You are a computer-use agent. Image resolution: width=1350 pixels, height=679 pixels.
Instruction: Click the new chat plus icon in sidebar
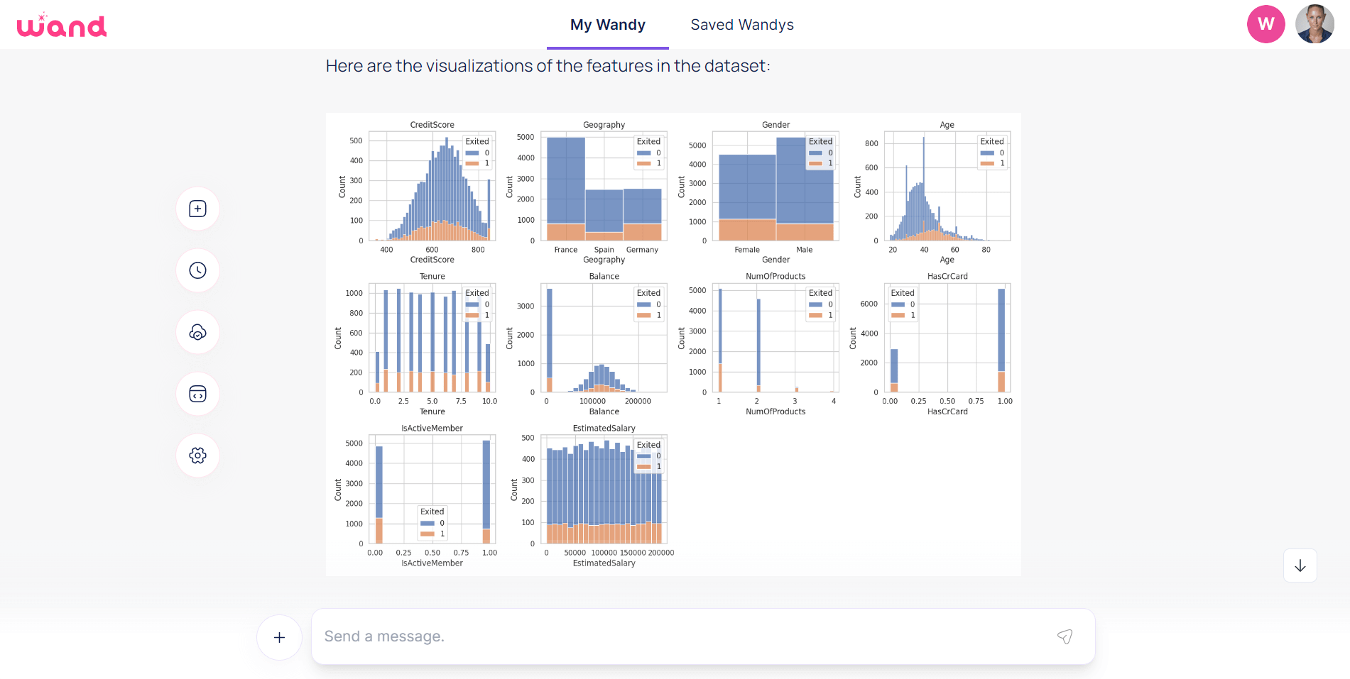[x=197, y=209]
